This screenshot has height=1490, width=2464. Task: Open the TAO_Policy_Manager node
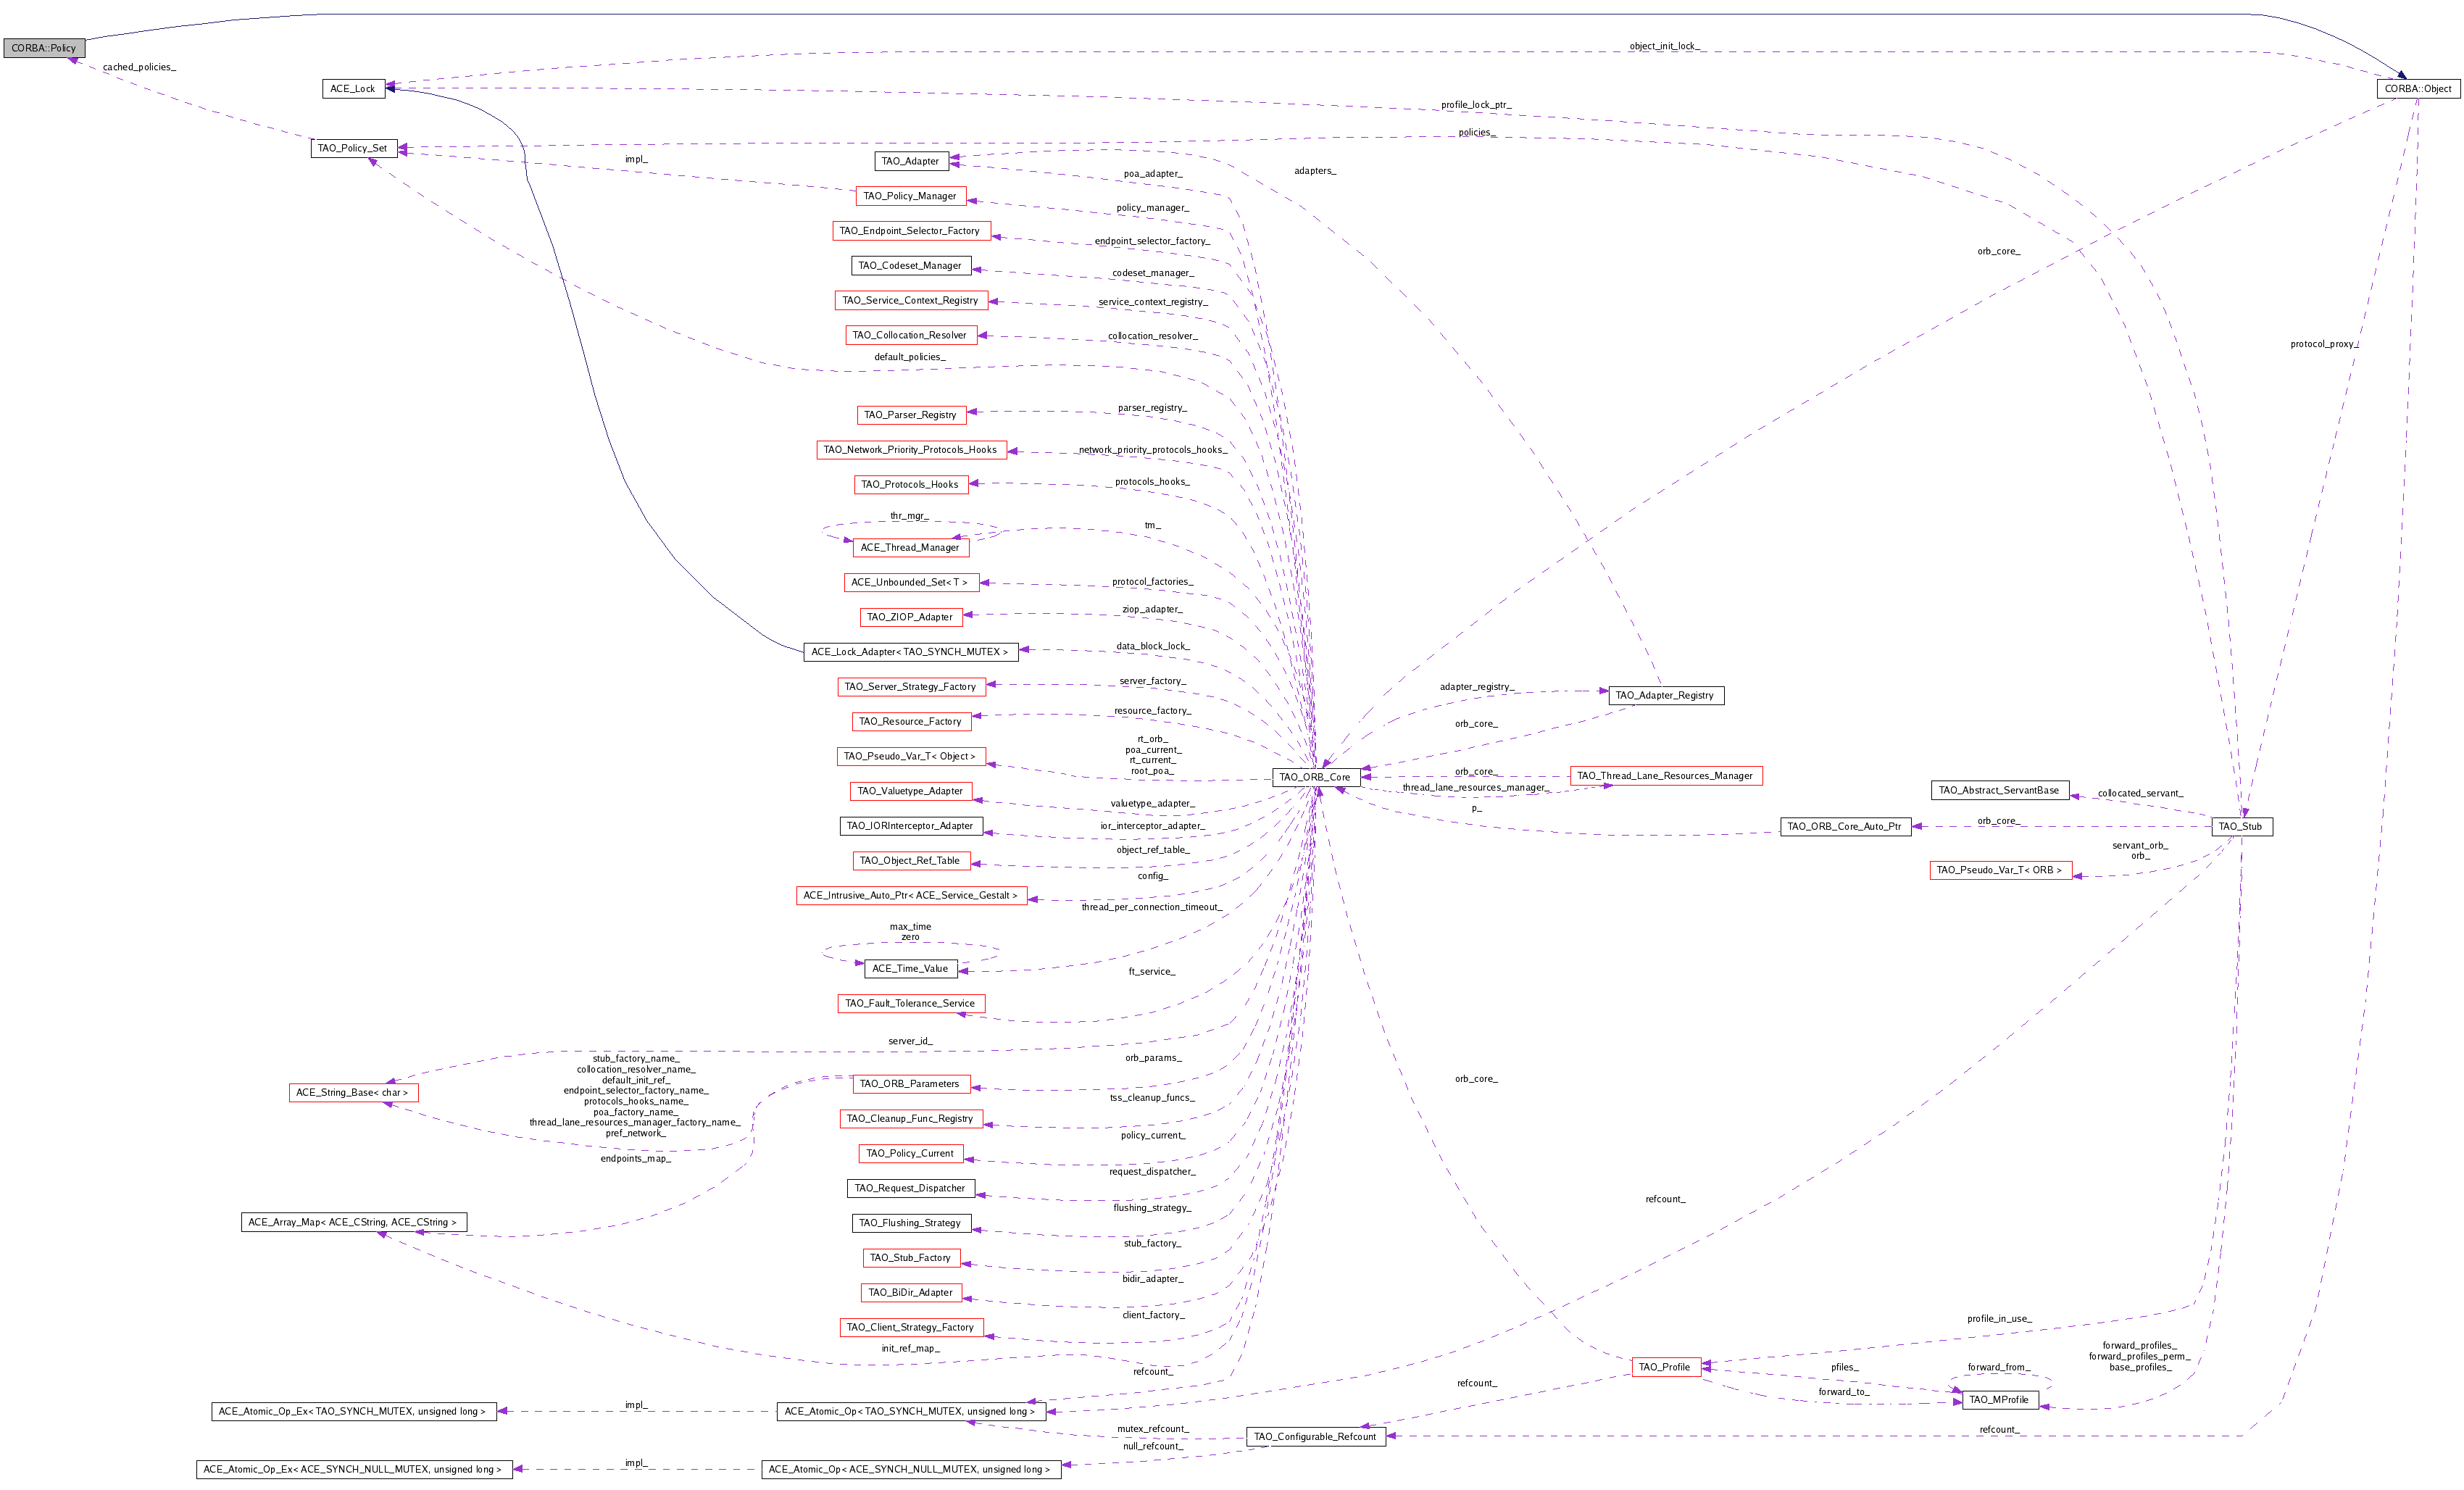tap(910, 196)
